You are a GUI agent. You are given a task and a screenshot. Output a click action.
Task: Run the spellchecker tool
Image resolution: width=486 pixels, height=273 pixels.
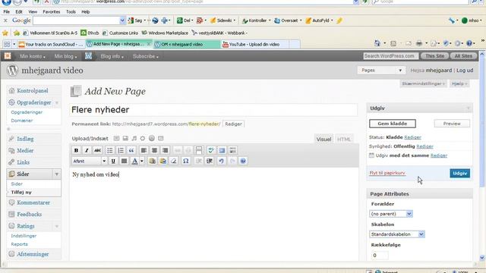pos(211,150)
